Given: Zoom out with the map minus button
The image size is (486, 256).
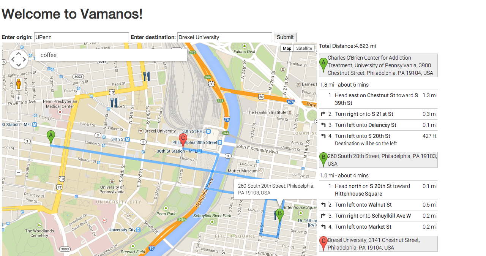Looking at the screenshot, I should click(x=18, y=172).
